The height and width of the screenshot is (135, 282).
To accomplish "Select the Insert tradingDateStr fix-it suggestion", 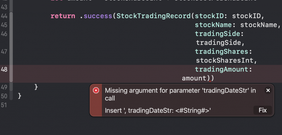I will click(158, 110).
